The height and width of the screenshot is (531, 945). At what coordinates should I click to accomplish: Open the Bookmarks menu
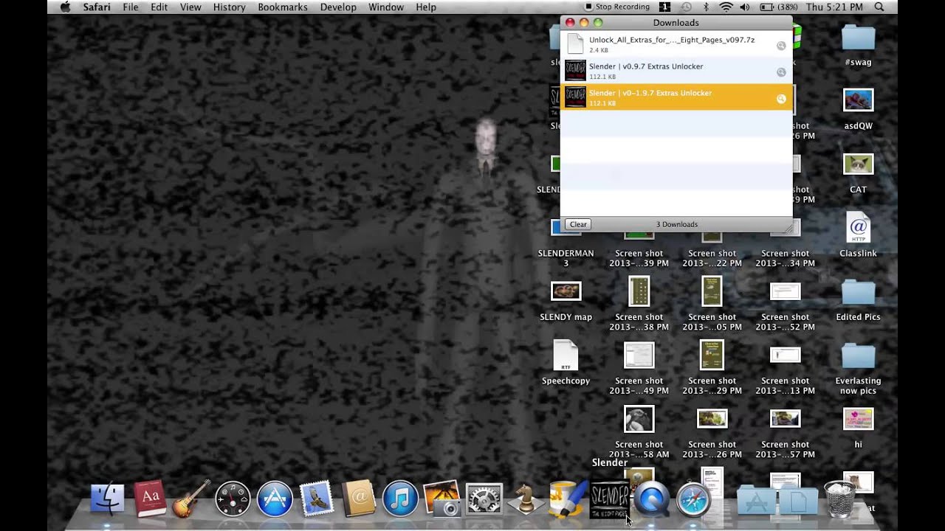283,7
